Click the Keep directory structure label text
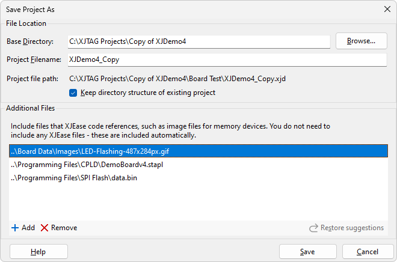The width and height of the screenshot is (397, 262). coord(147,93)
